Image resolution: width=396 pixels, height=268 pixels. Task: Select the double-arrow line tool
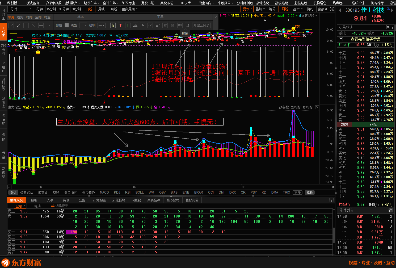pyautogui.click(x=19, y=25)
